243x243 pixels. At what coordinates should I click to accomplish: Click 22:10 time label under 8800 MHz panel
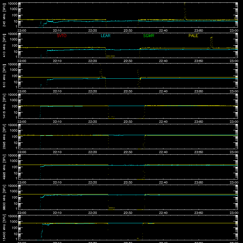(x=57, y=213)
